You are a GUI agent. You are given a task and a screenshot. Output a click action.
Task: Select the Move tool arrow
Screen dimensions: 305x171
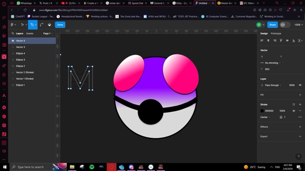tap(22, 25)
